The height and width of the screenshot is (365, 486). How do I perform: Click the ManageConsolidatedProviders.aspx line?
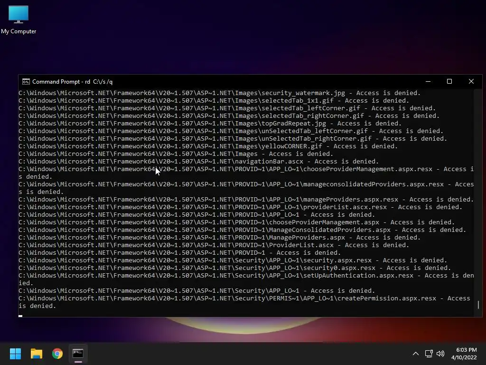click(x=243, y=230)
